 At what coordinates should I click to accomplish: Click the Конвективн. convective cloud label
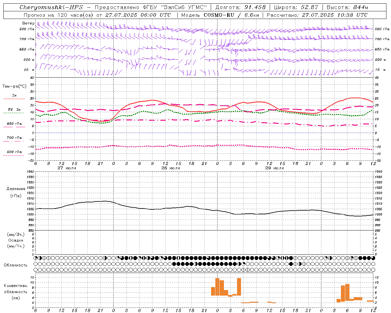16,286
